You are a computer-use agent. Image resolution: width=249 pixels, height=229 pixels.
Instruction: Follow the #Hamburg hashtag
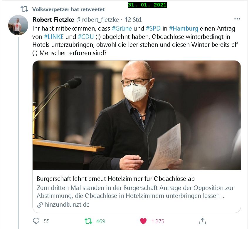tap(184, 29)
